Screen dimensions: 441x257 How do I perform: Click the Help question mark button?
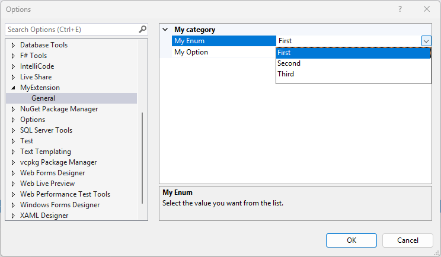(x=400, y=9)
